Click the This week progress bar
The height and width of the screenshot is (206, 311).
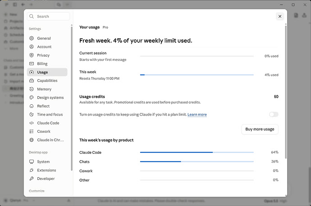197,75
